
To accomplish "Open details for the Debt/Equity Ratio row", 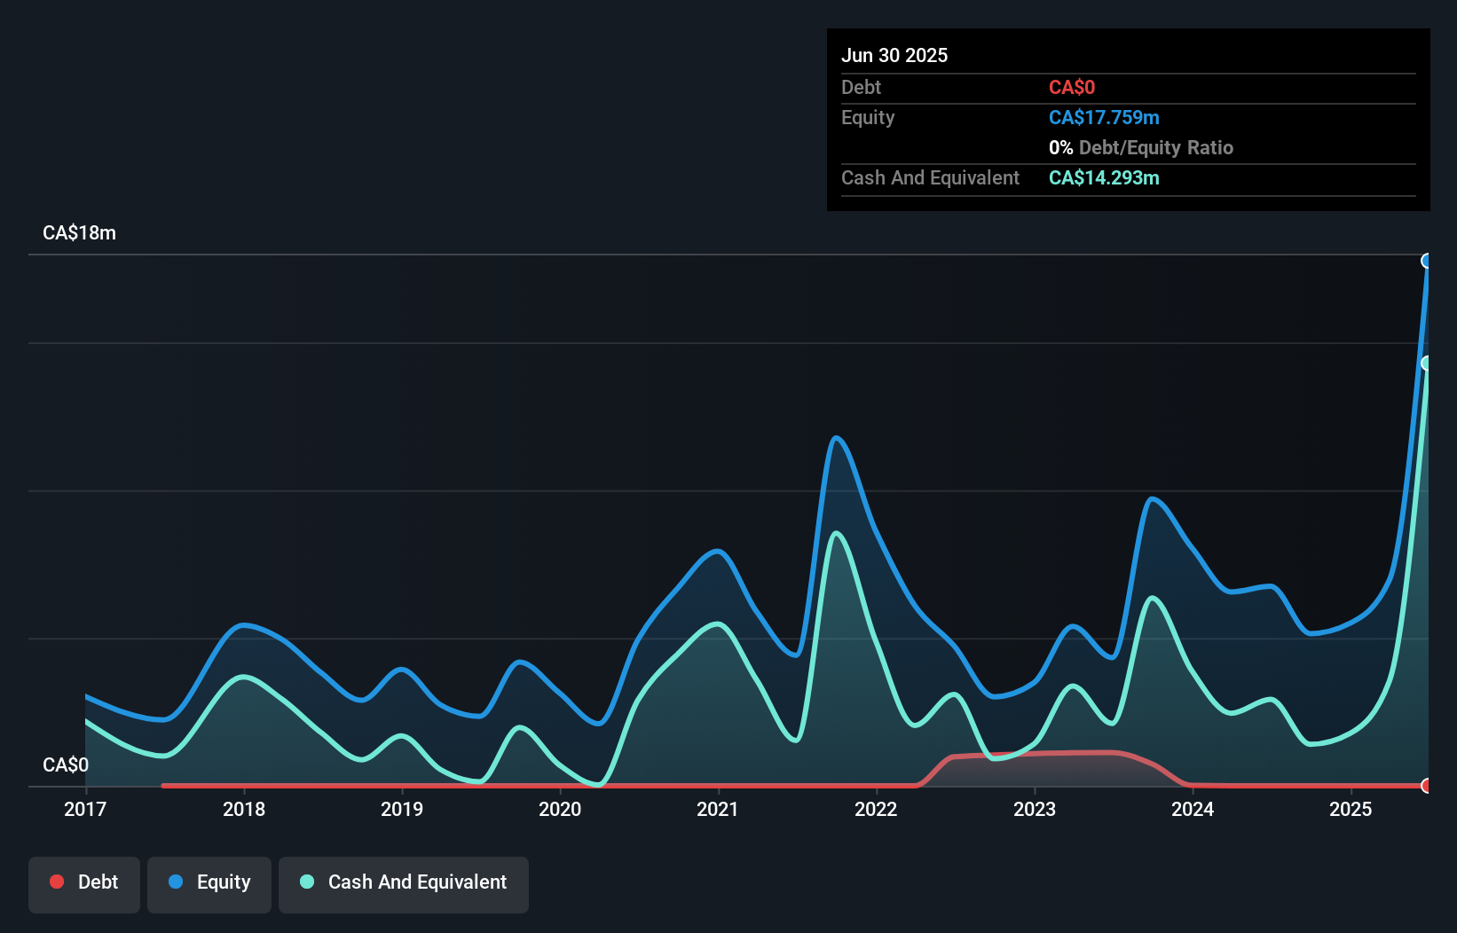I will coord(1141,147).
